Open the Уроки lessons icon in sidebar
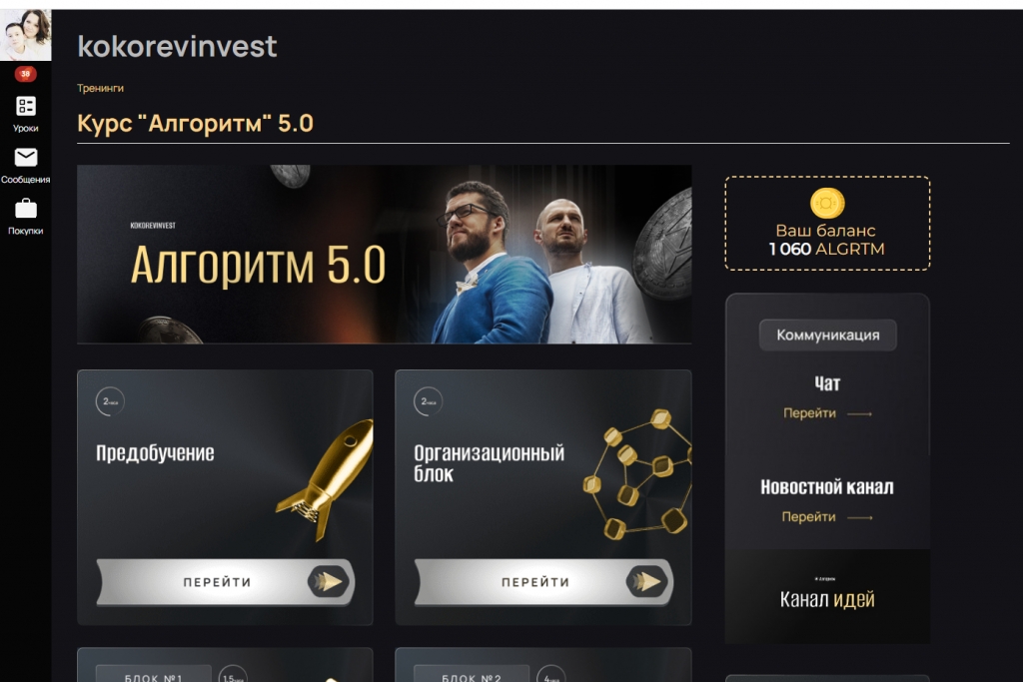 (25, 106)
